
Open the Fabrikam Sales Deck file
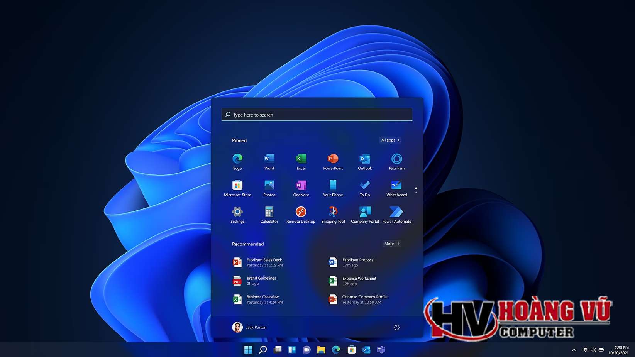pos(264,262)
